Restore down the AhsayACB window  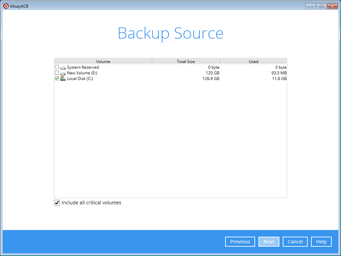click(x=321, y=6)
